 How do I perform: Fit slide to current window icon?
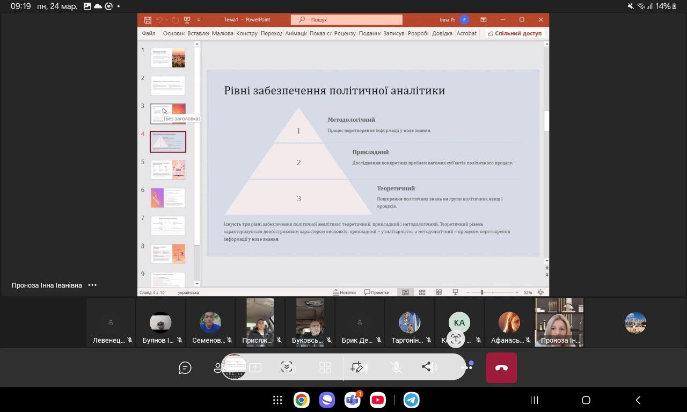[x=540, y=292]
